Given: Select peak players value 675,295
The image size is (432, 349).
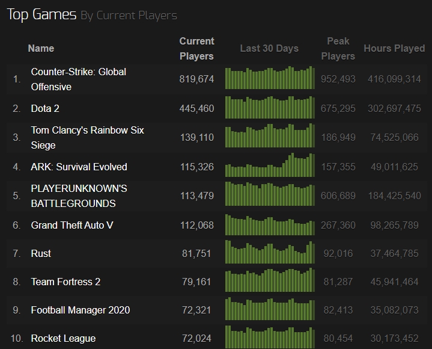Looking at the screenshot, I should tap(338, 108).
